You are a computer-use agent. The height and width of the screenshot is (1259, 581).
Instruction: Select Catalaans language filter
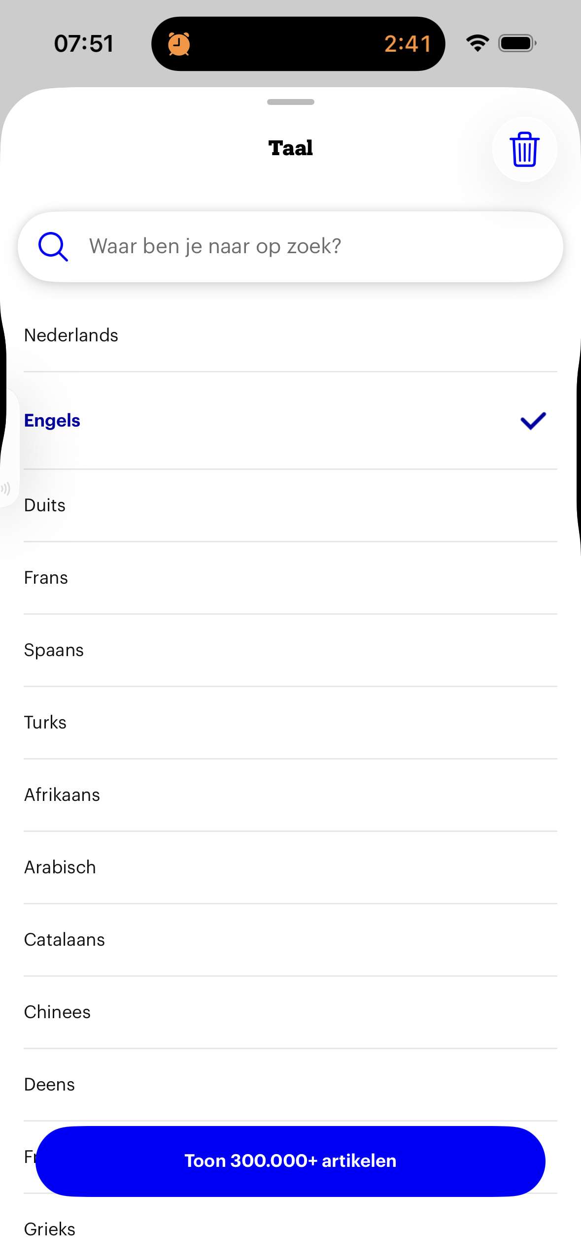coord(65,940)
